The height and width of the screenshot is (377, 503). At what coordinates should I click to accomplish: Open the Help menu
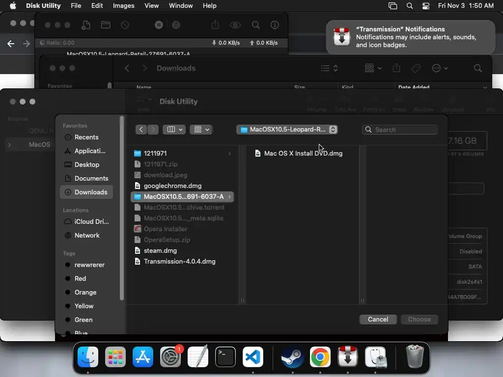pos(209,6)
